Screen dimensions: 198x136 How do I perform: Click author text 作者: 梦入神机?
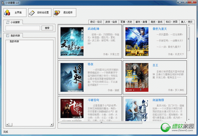[176, 90]
